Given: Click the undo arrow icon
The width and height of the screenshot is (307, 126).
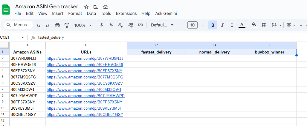Looking at the screenshot, I should [x=38, y=25].
